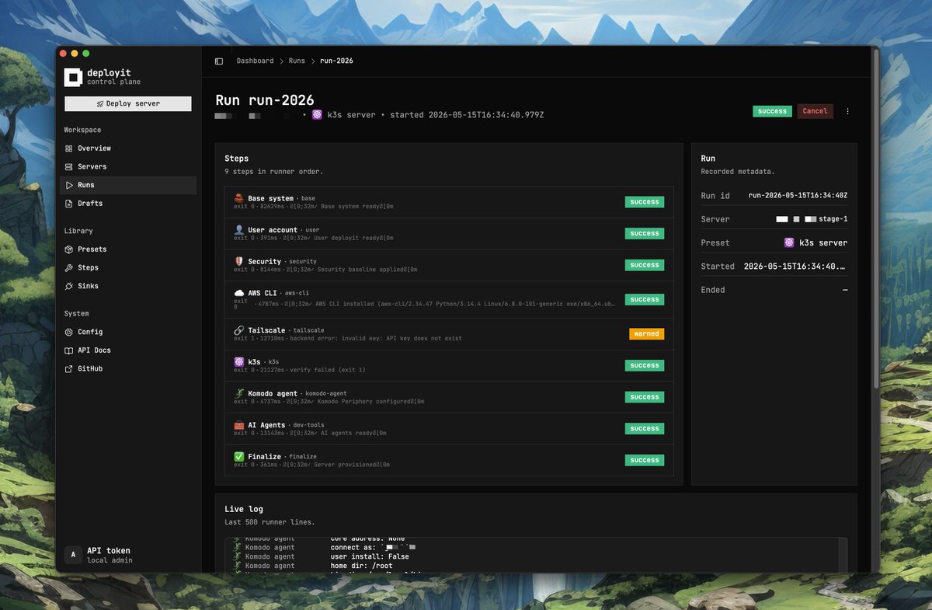This screenshot has height=610, width=932.
Task: Click the Overview grid icon
Action: click(69, 148)
